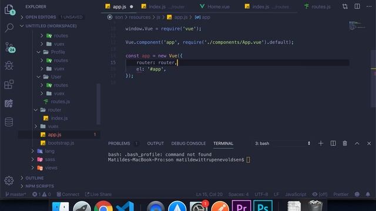376x211 pixels.
Task: Expand the Outline section
Action: tap(35, 178)
